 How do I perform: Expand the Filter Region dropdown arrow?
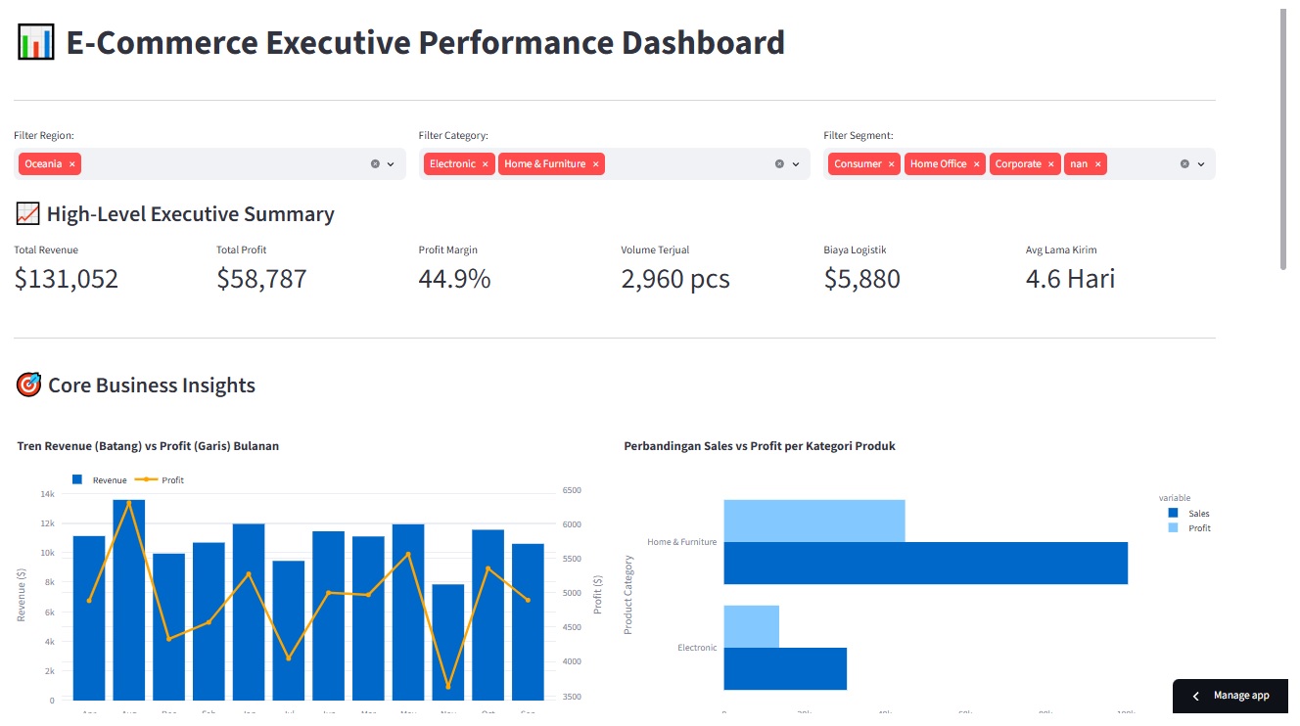pyautogui.click(x=391, y=164)
